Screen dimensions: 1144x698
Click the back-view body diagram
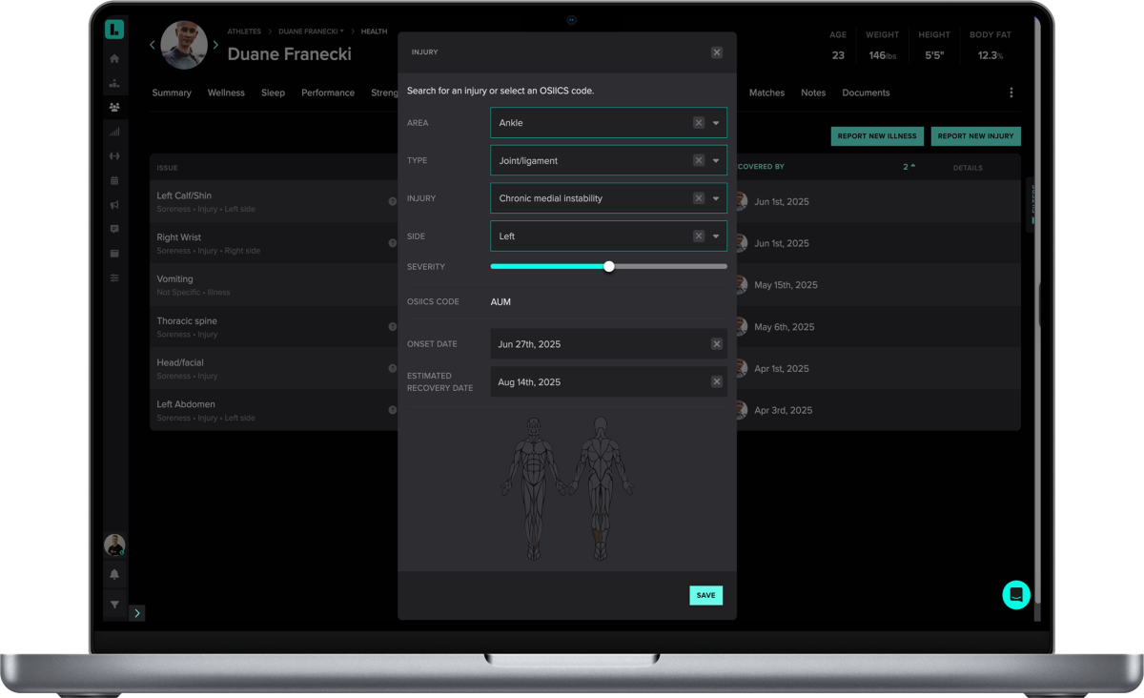pos(601,488)
